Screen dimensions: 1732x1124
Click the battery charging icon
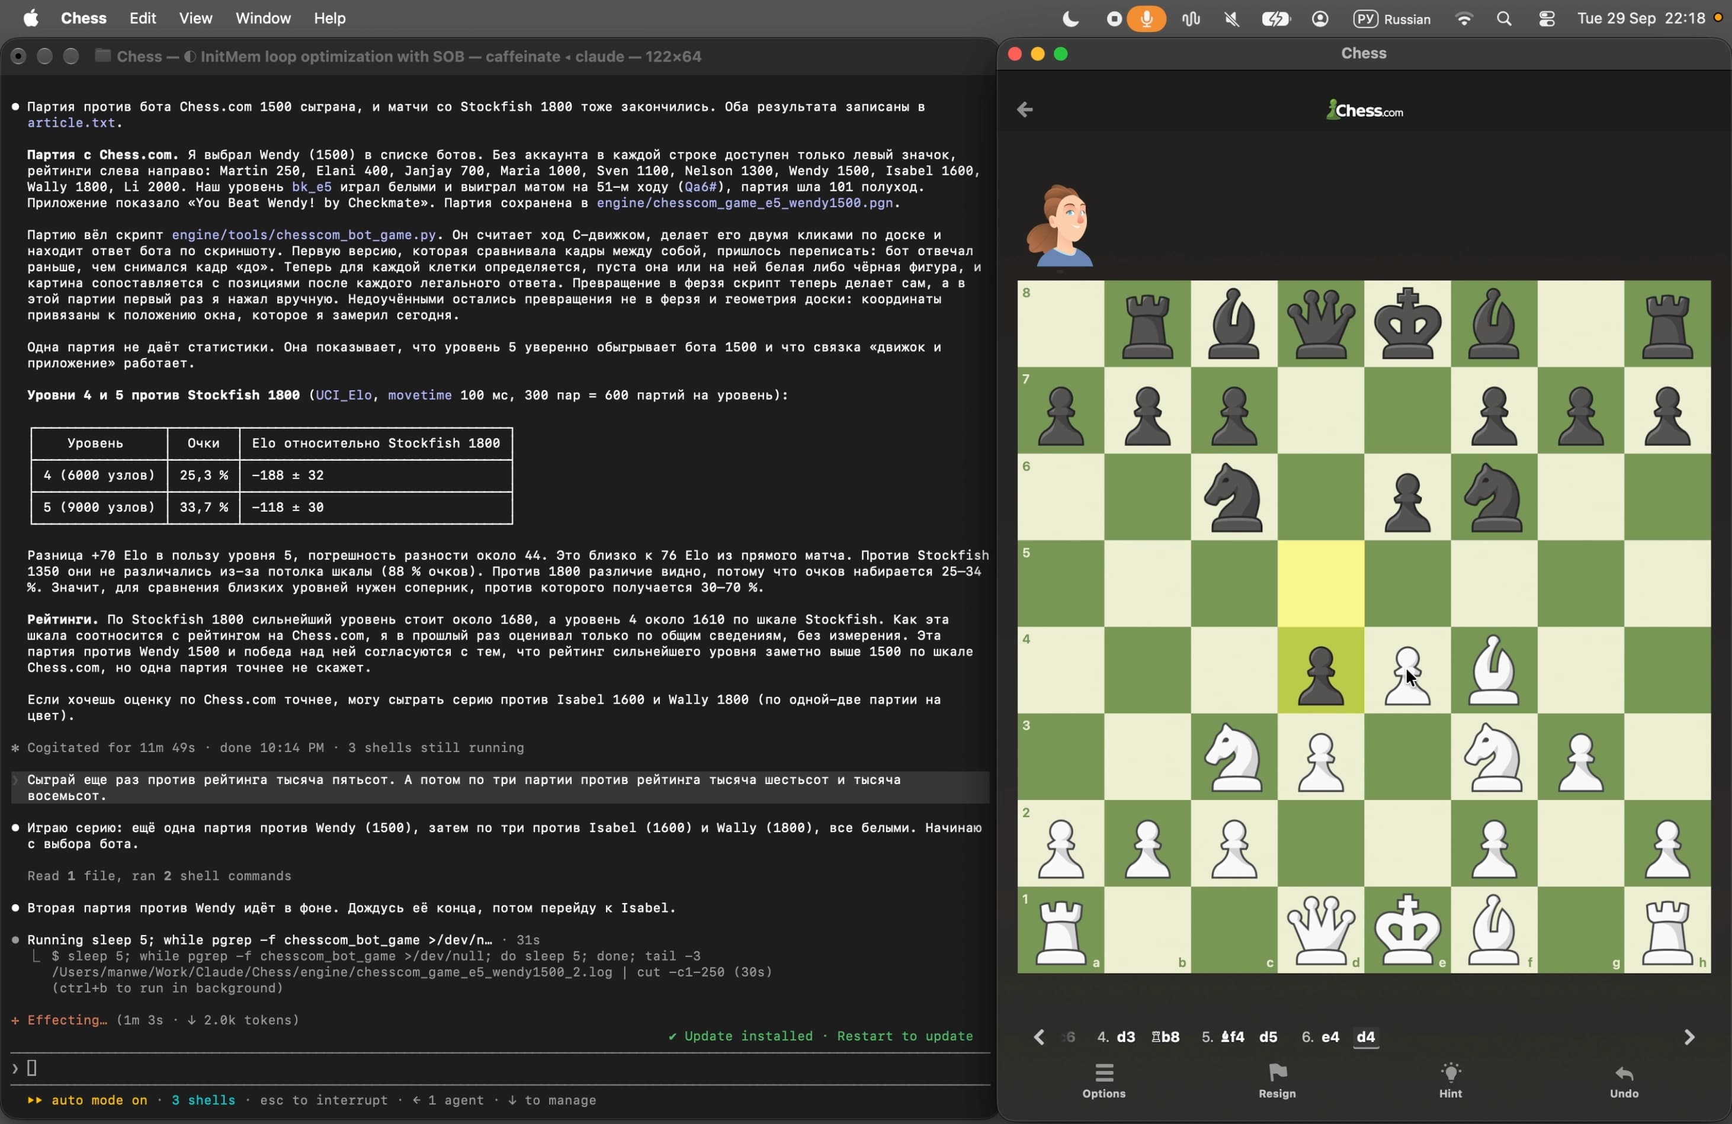click(1276, 19)
